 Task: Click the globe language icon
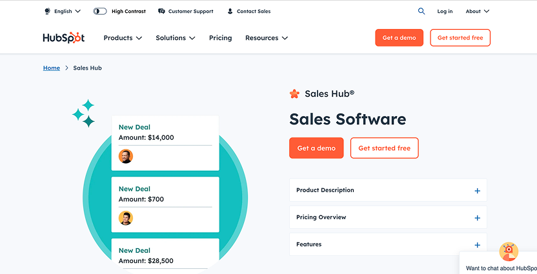pyautogui.click(x=47, y=12)
